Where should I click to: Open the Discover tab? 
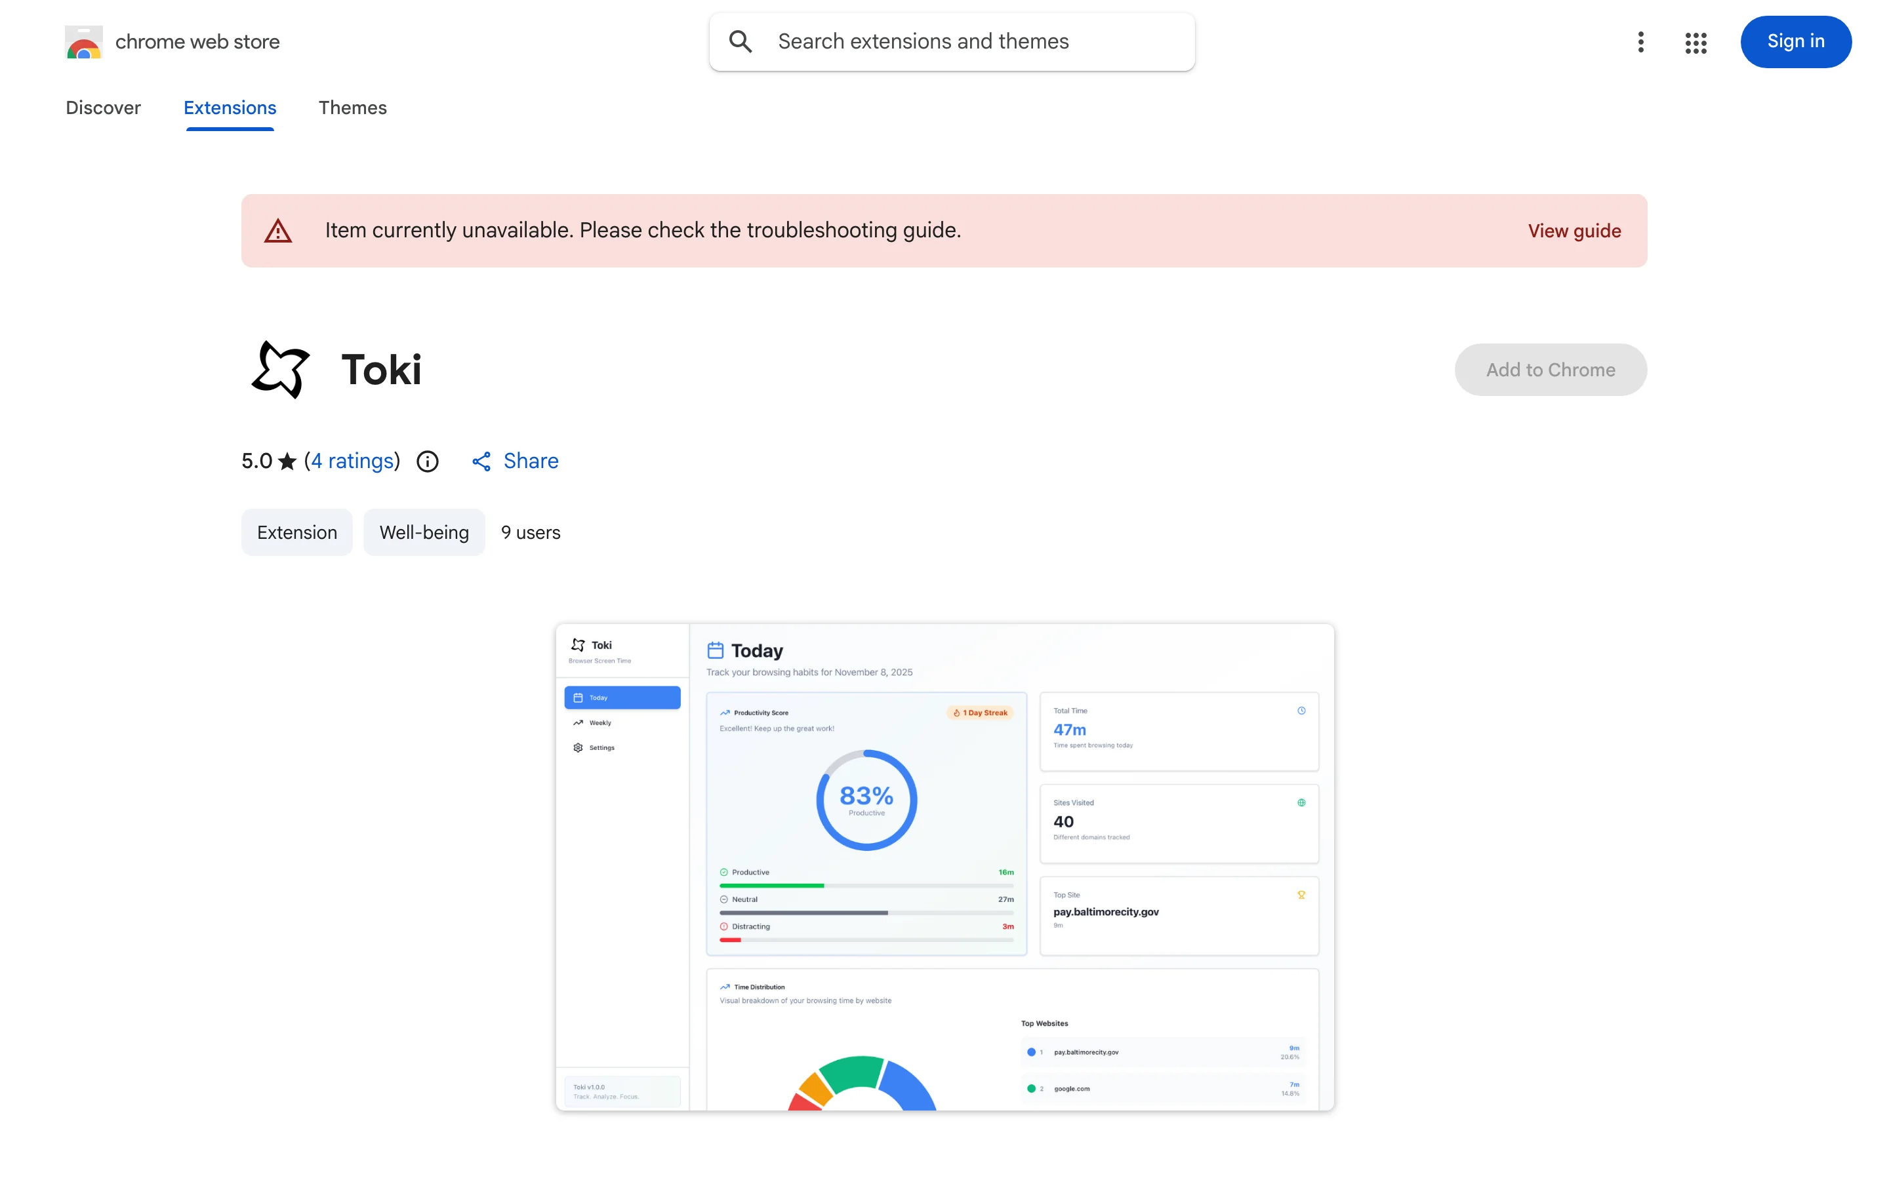coord(103,108)
